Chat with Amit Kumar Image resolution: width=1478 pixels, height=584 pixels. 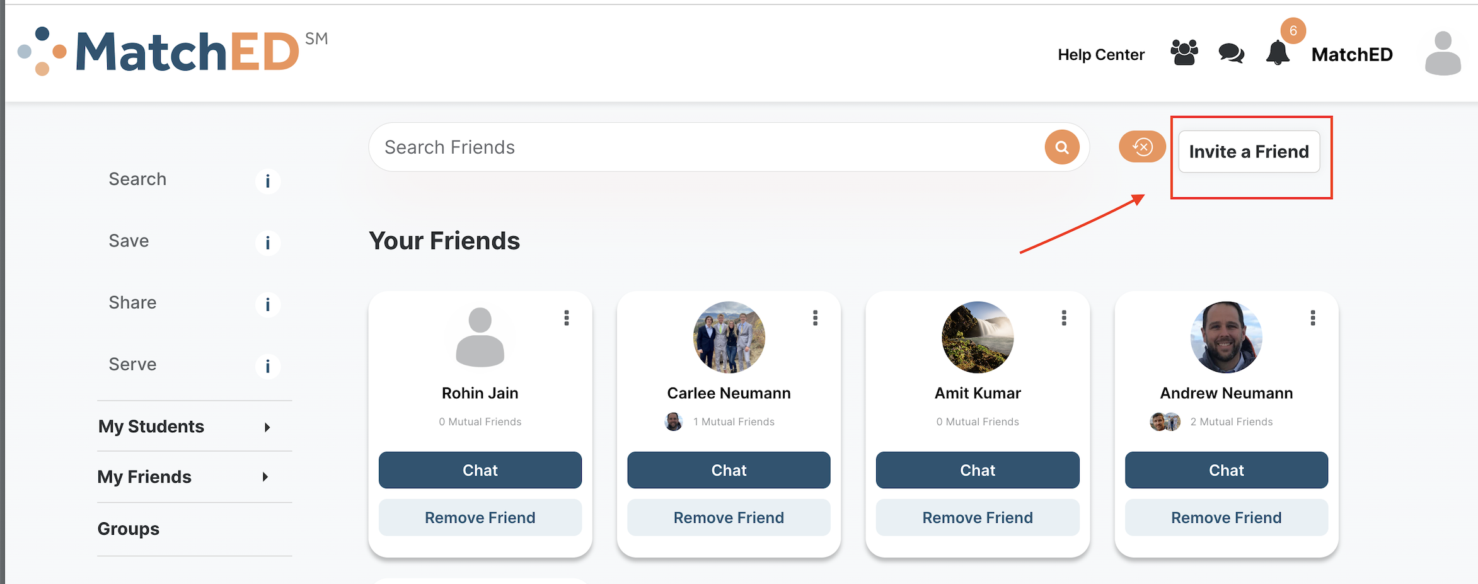point(977,470)
